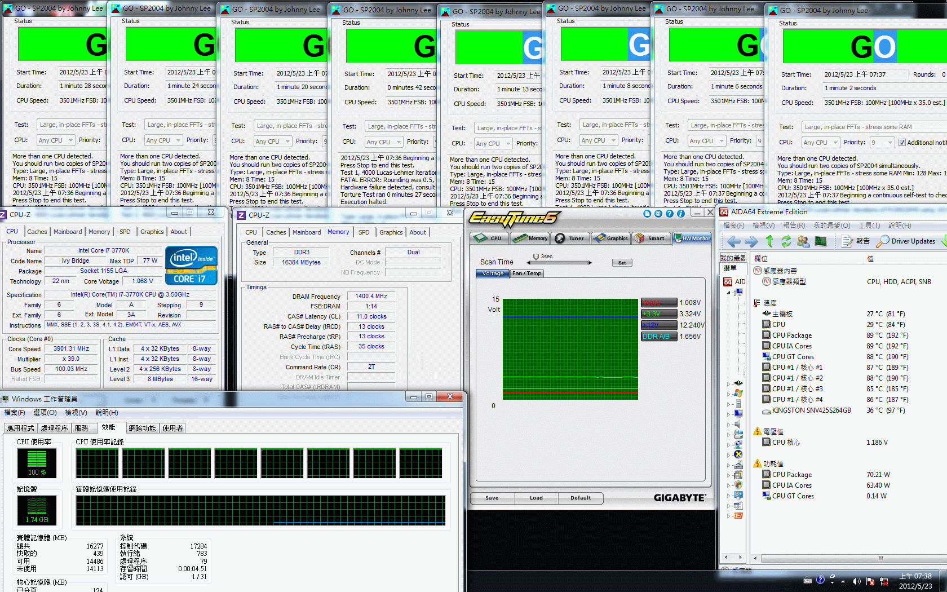
Task: Open Any CPU dropdown in 1 minute 20 SP2004 window
Action: coord(272,142)
